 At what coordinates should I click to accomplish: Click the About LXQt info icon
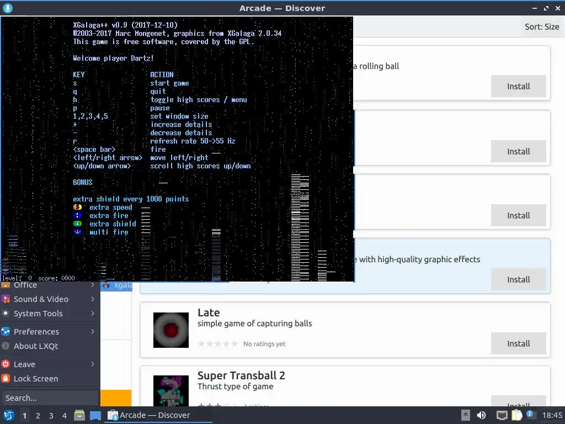pyautogui.click(x=6, y=346)
